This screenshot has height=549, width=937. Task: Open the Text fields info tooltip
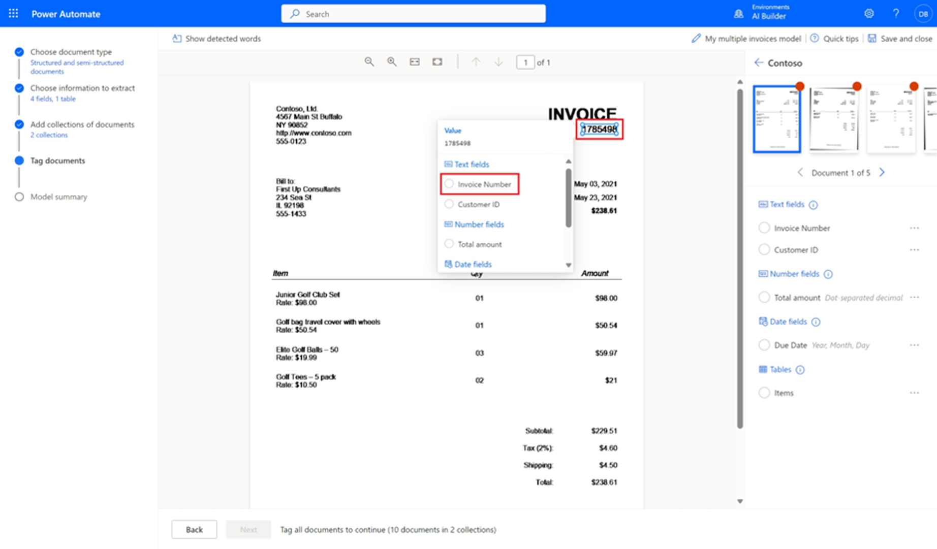click(x=814, y=205)
